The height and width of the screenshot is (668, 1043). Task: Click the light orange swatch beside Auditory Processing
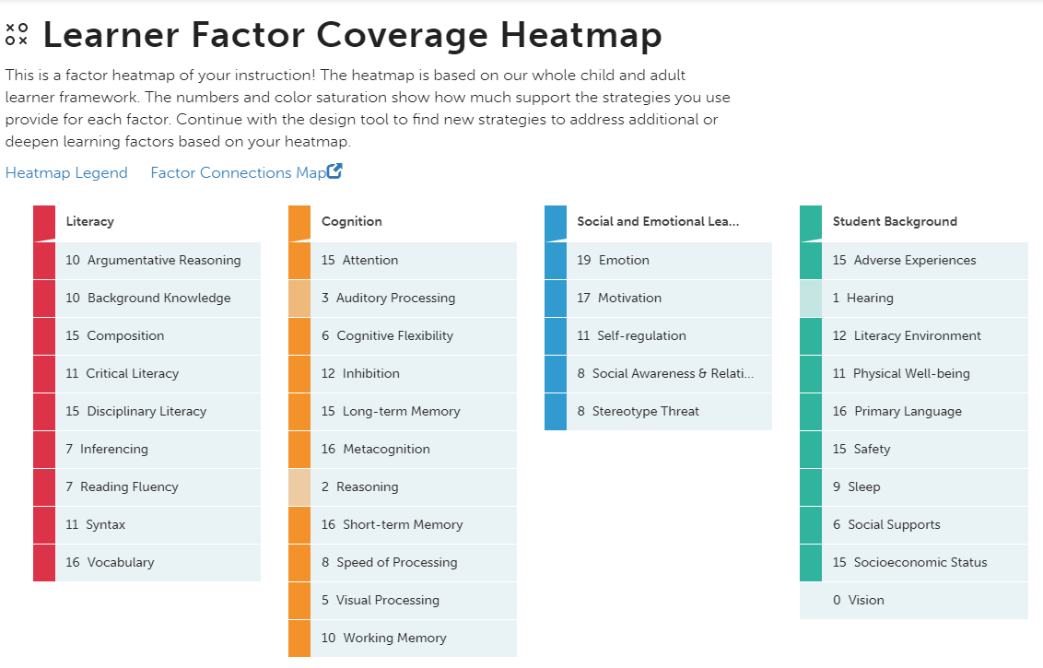coord(299,299)
